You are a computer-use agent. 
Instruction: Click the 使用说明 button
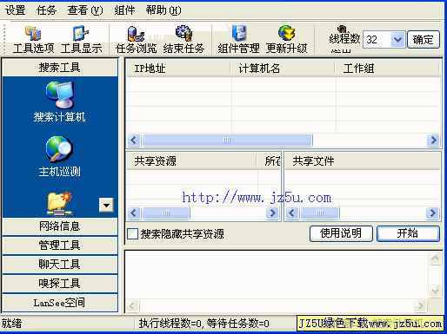pos(341,233)
